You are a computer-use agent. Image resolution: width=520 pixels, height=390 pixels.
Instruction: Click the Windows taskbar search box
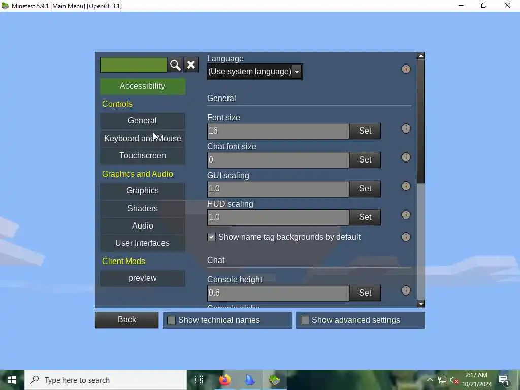click(106, 380)
